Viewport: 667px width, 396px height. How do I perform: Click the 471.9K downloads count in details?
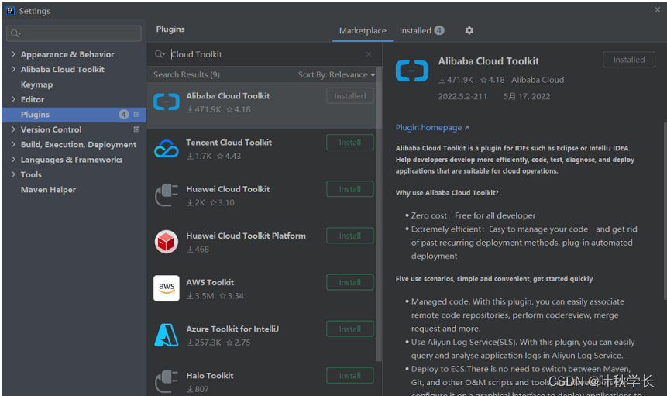(456, 80)
